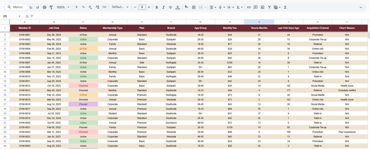Toggle bold formatting
The width and height of the screenshot is (370, 149).
(157, 7)
